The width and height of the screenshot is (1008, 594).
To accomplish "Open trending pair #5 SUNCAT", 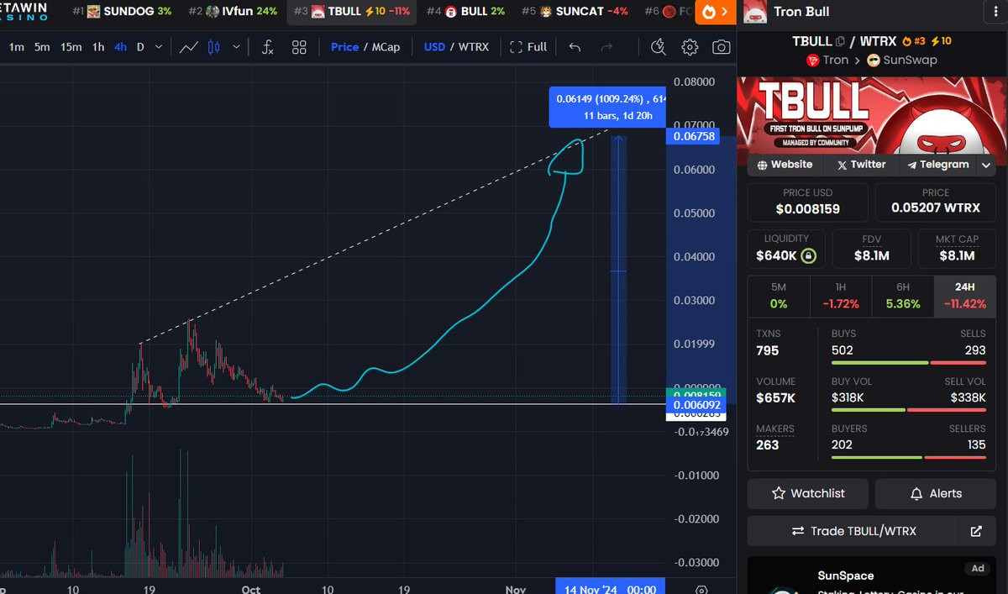I will 575,12.
